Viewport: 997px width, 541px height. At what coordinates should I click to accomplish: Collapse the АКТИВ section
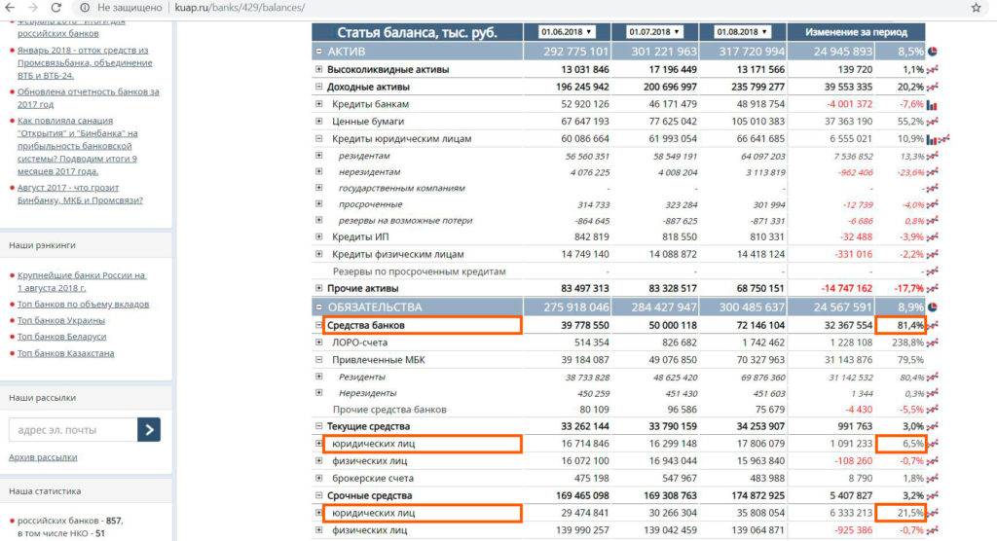click(318, 51)
